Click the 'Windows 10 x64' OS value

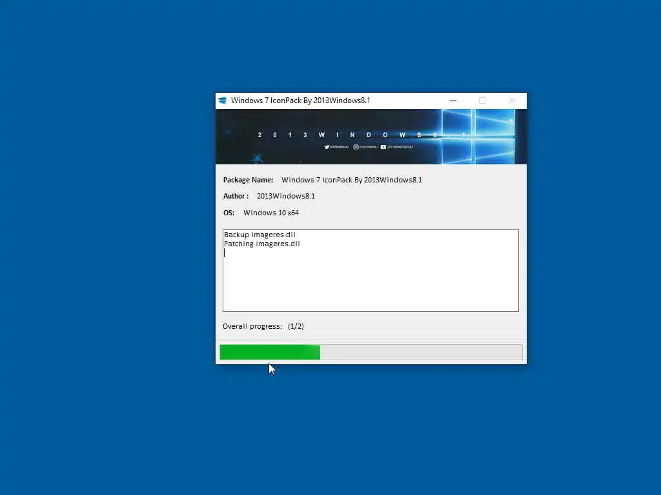coord(271,213)
